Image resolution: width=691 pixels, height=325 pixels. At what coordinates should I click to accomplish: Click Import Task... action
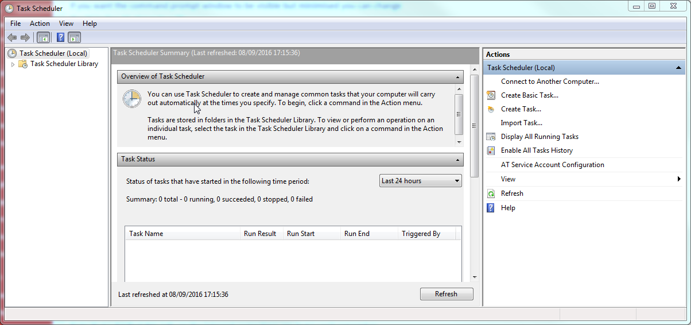tap(522, 123)
